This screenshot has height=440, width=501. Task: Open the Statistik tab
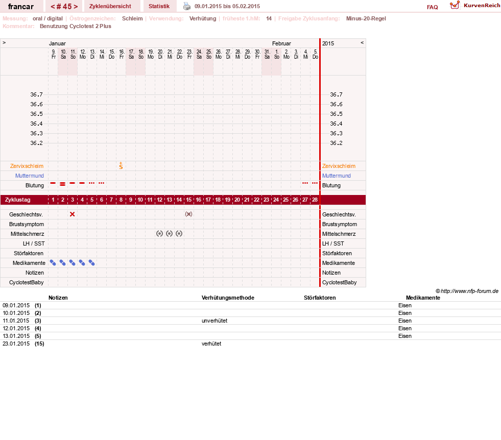tap(159, 7)
